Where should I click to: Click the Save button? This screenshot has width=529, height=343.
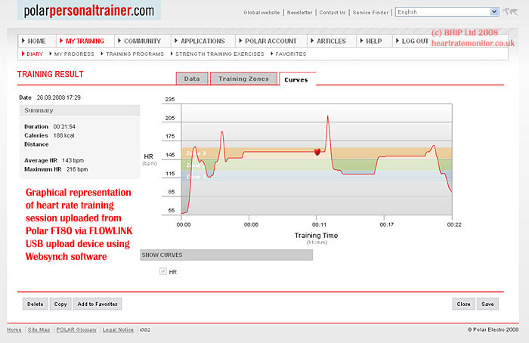[487, 304]
